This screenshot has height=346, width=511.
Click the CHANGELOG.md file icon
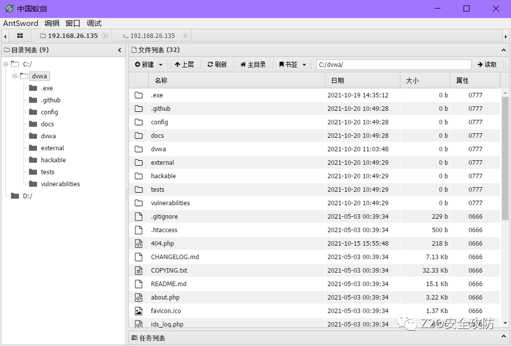click(x=139, y=257)
